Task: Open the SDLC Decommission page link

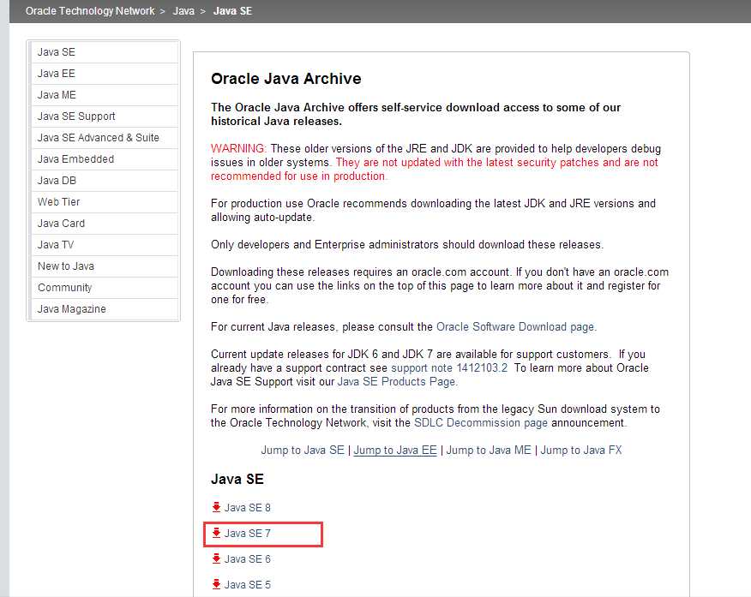Action: point(481,423)
